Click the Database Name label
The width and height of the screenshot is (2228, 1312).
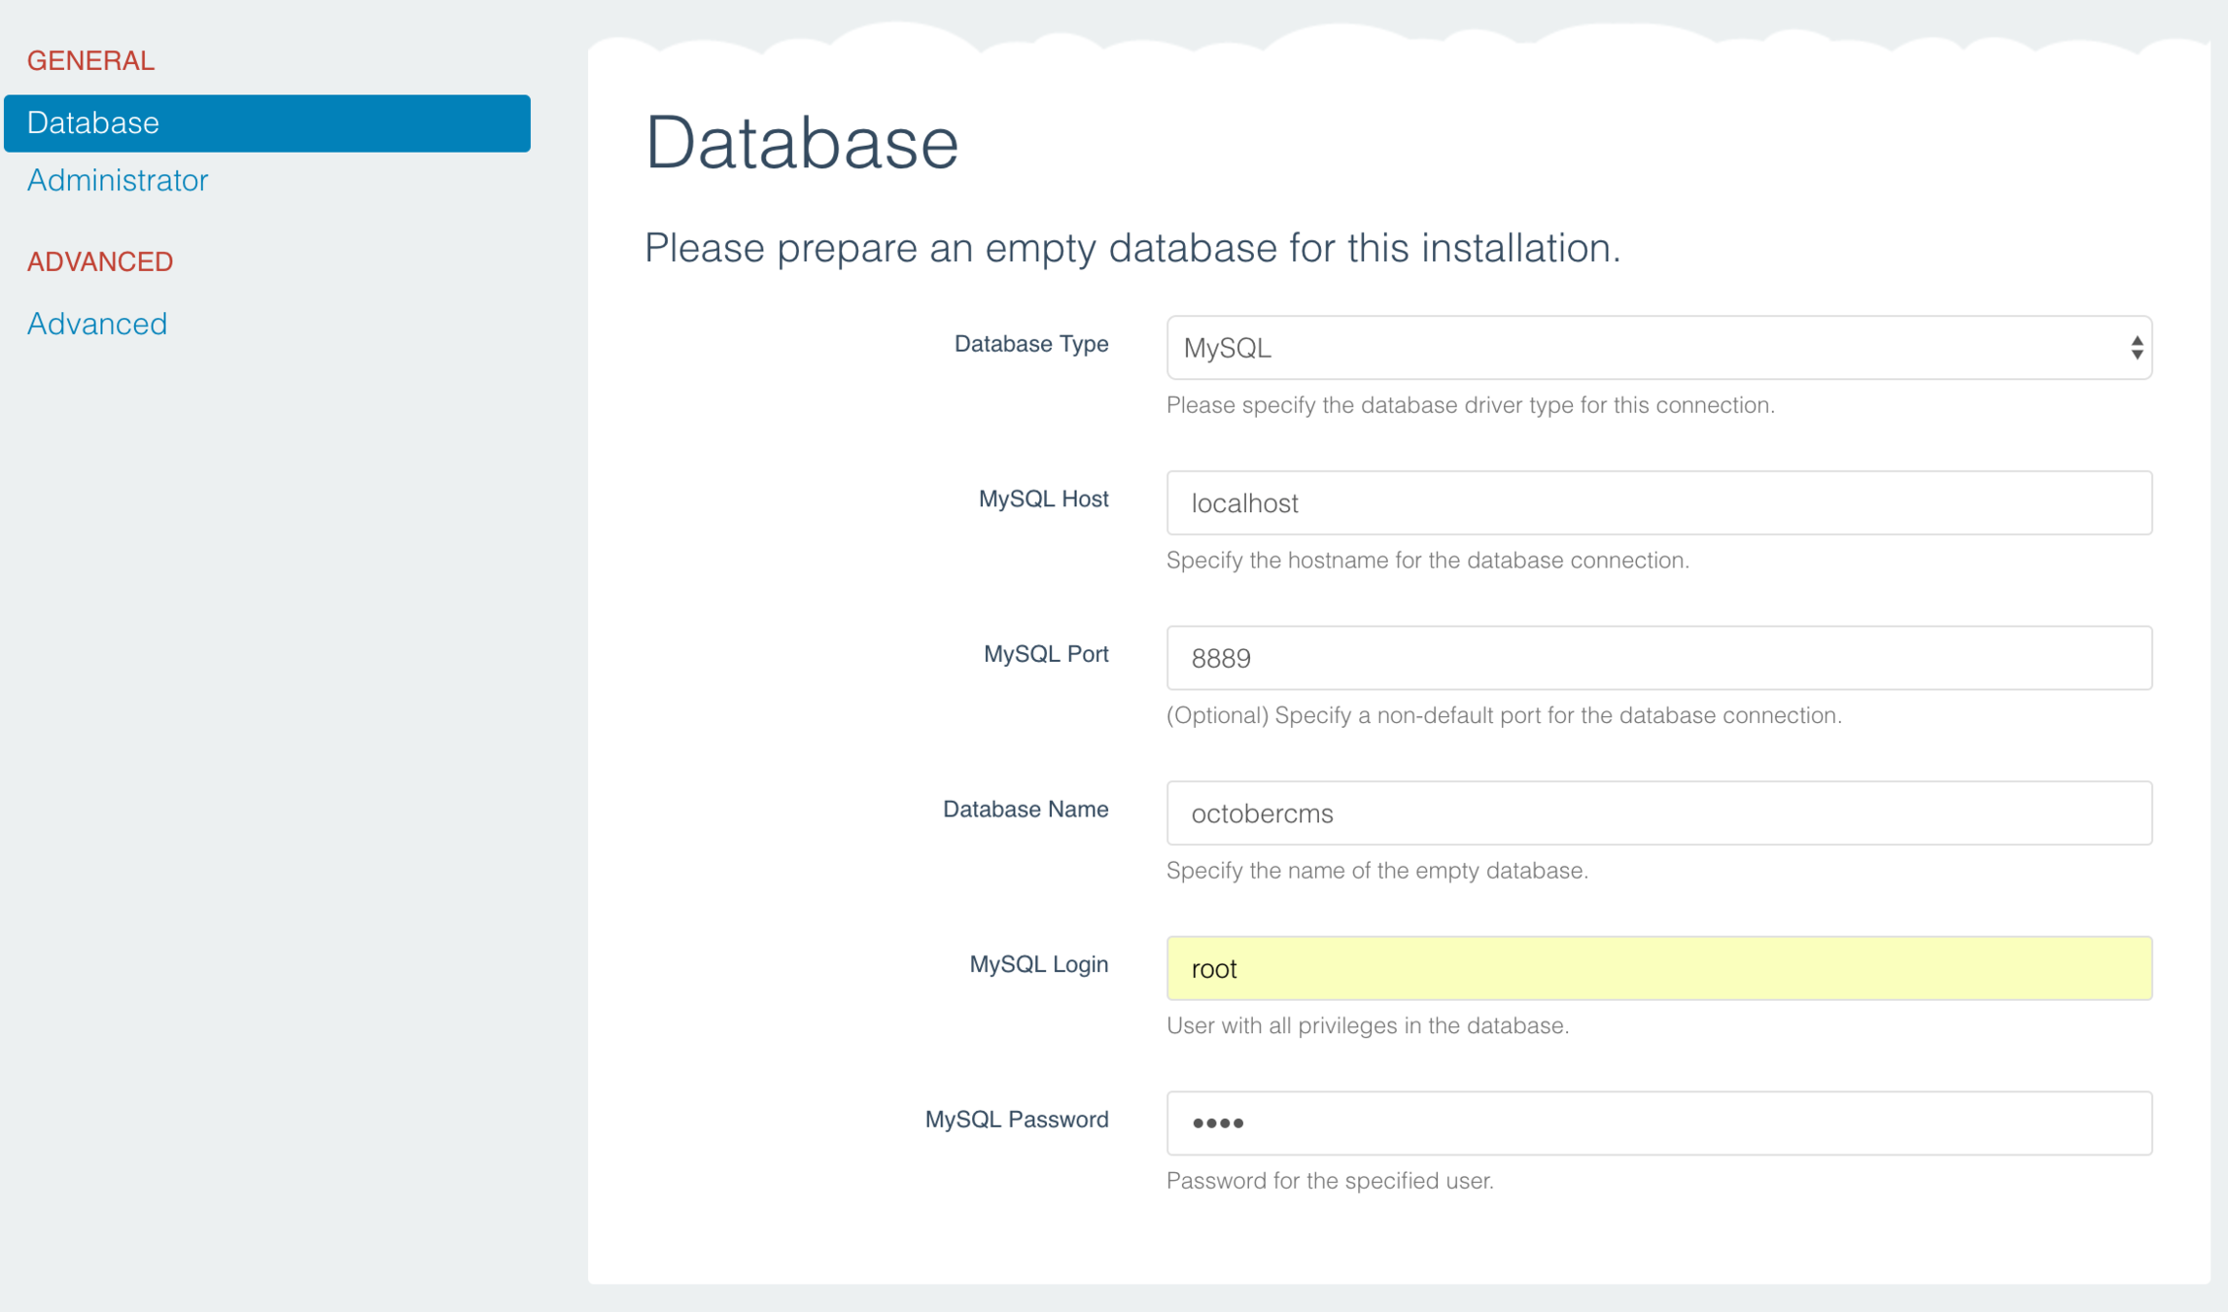coord(1025,810)
